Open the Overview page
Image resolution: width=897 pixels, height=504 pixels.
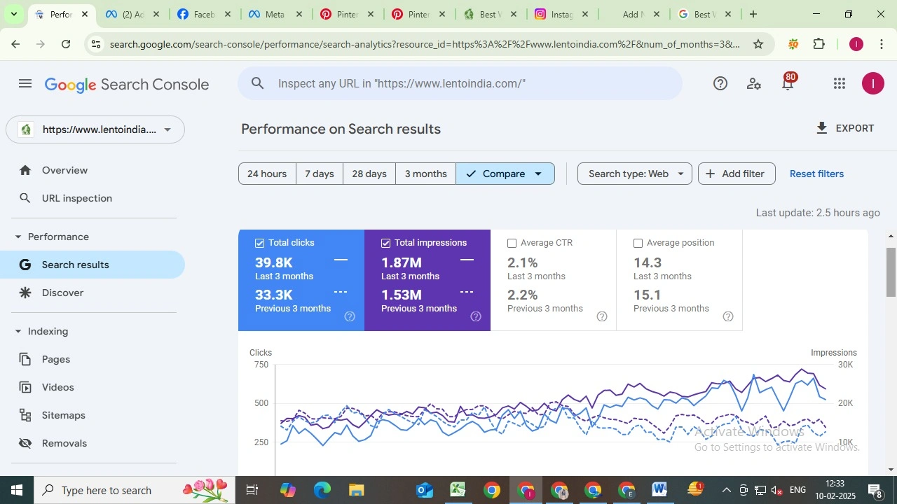pyautogui.click(x=64, y=170)
